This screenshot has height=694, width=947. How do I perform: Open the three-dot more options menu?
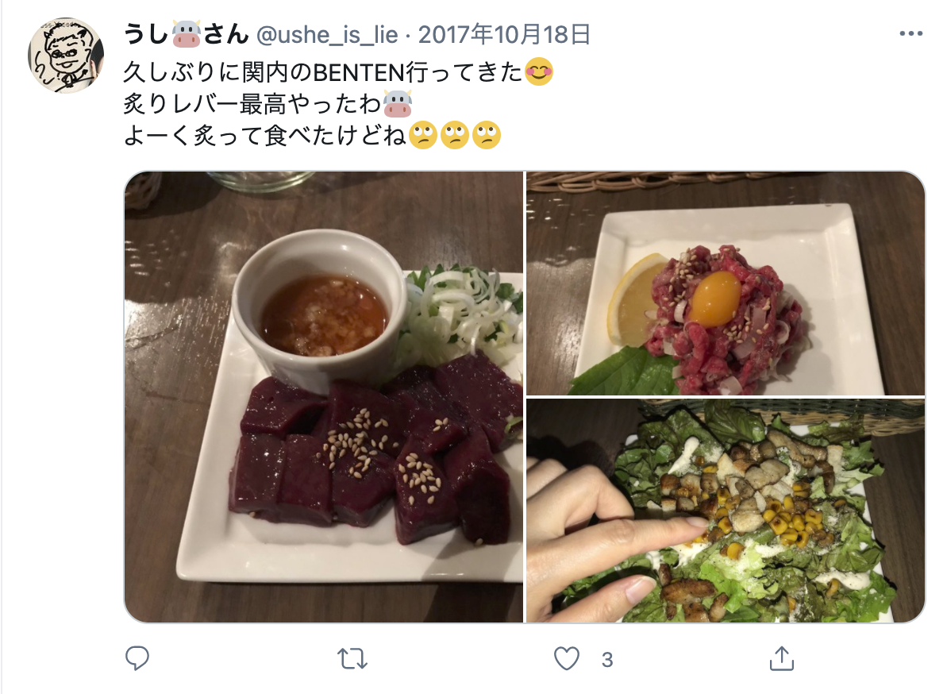pos(910,34)
